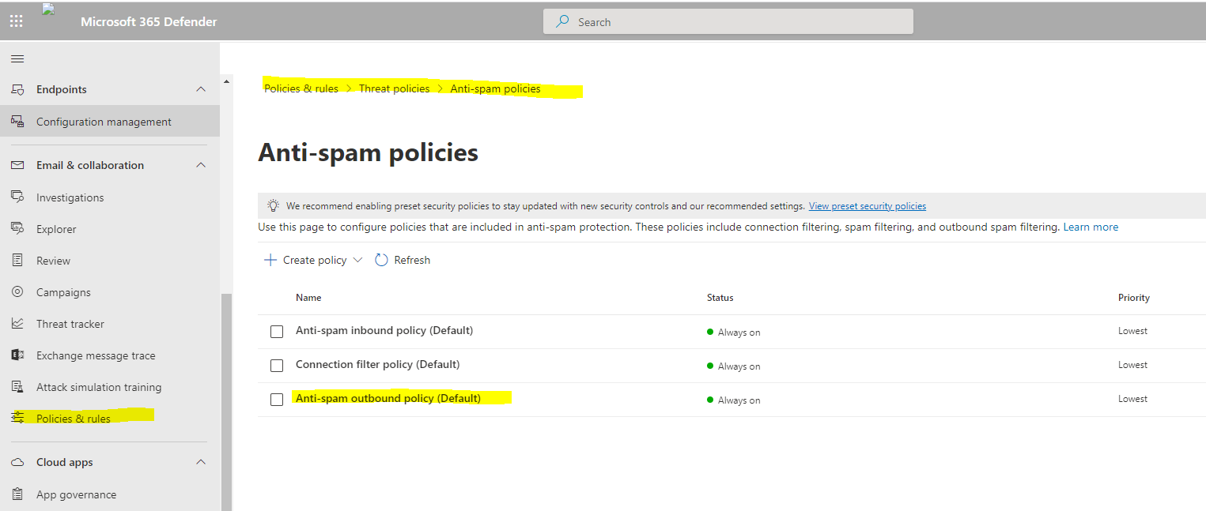Collapse the Endpoints section chevron
Image resolution: width=1206 pixels, height=511 pixels.
tap(201, 89)
